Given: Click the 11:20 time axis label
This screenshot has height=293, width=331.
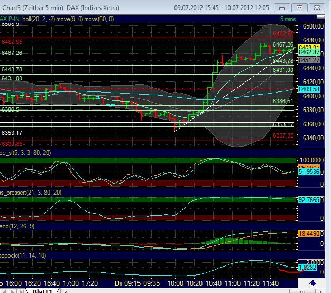Looking at the screenshot, I should (x=251, y=283).
